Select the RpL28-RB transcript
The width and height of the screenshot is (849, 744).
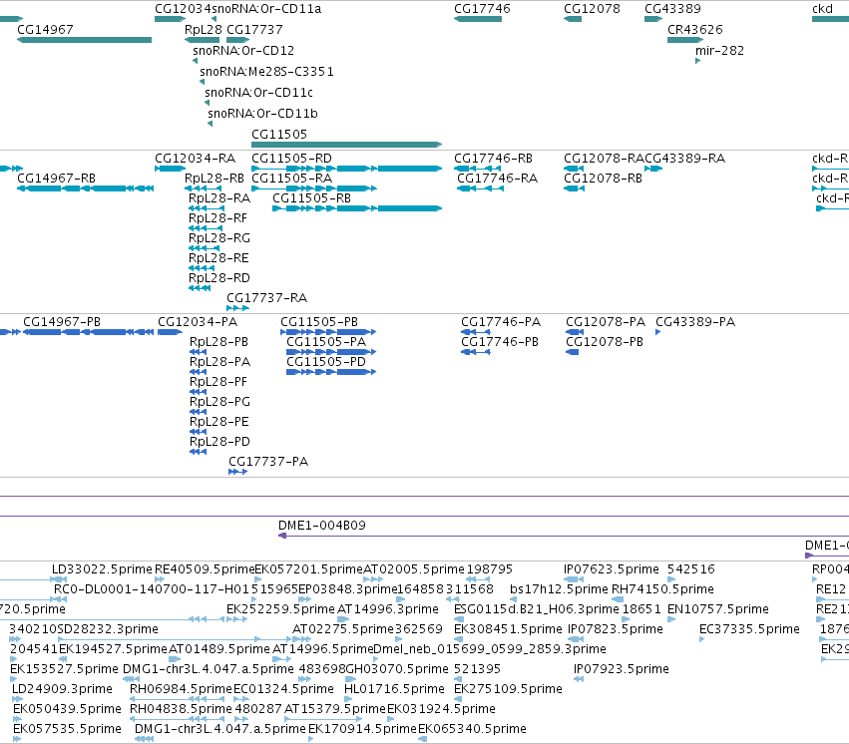point(204,188)
